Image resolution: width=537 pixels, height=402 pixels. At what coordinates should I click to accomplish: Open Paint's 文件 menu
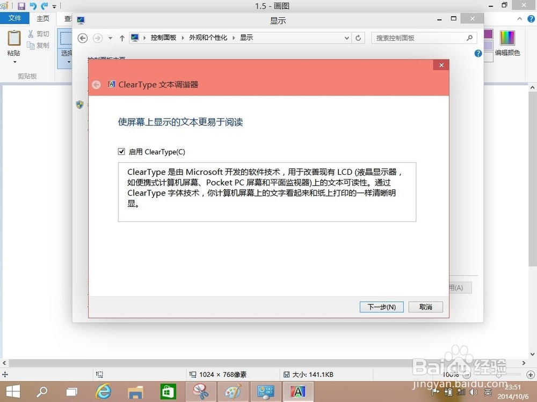14,18
